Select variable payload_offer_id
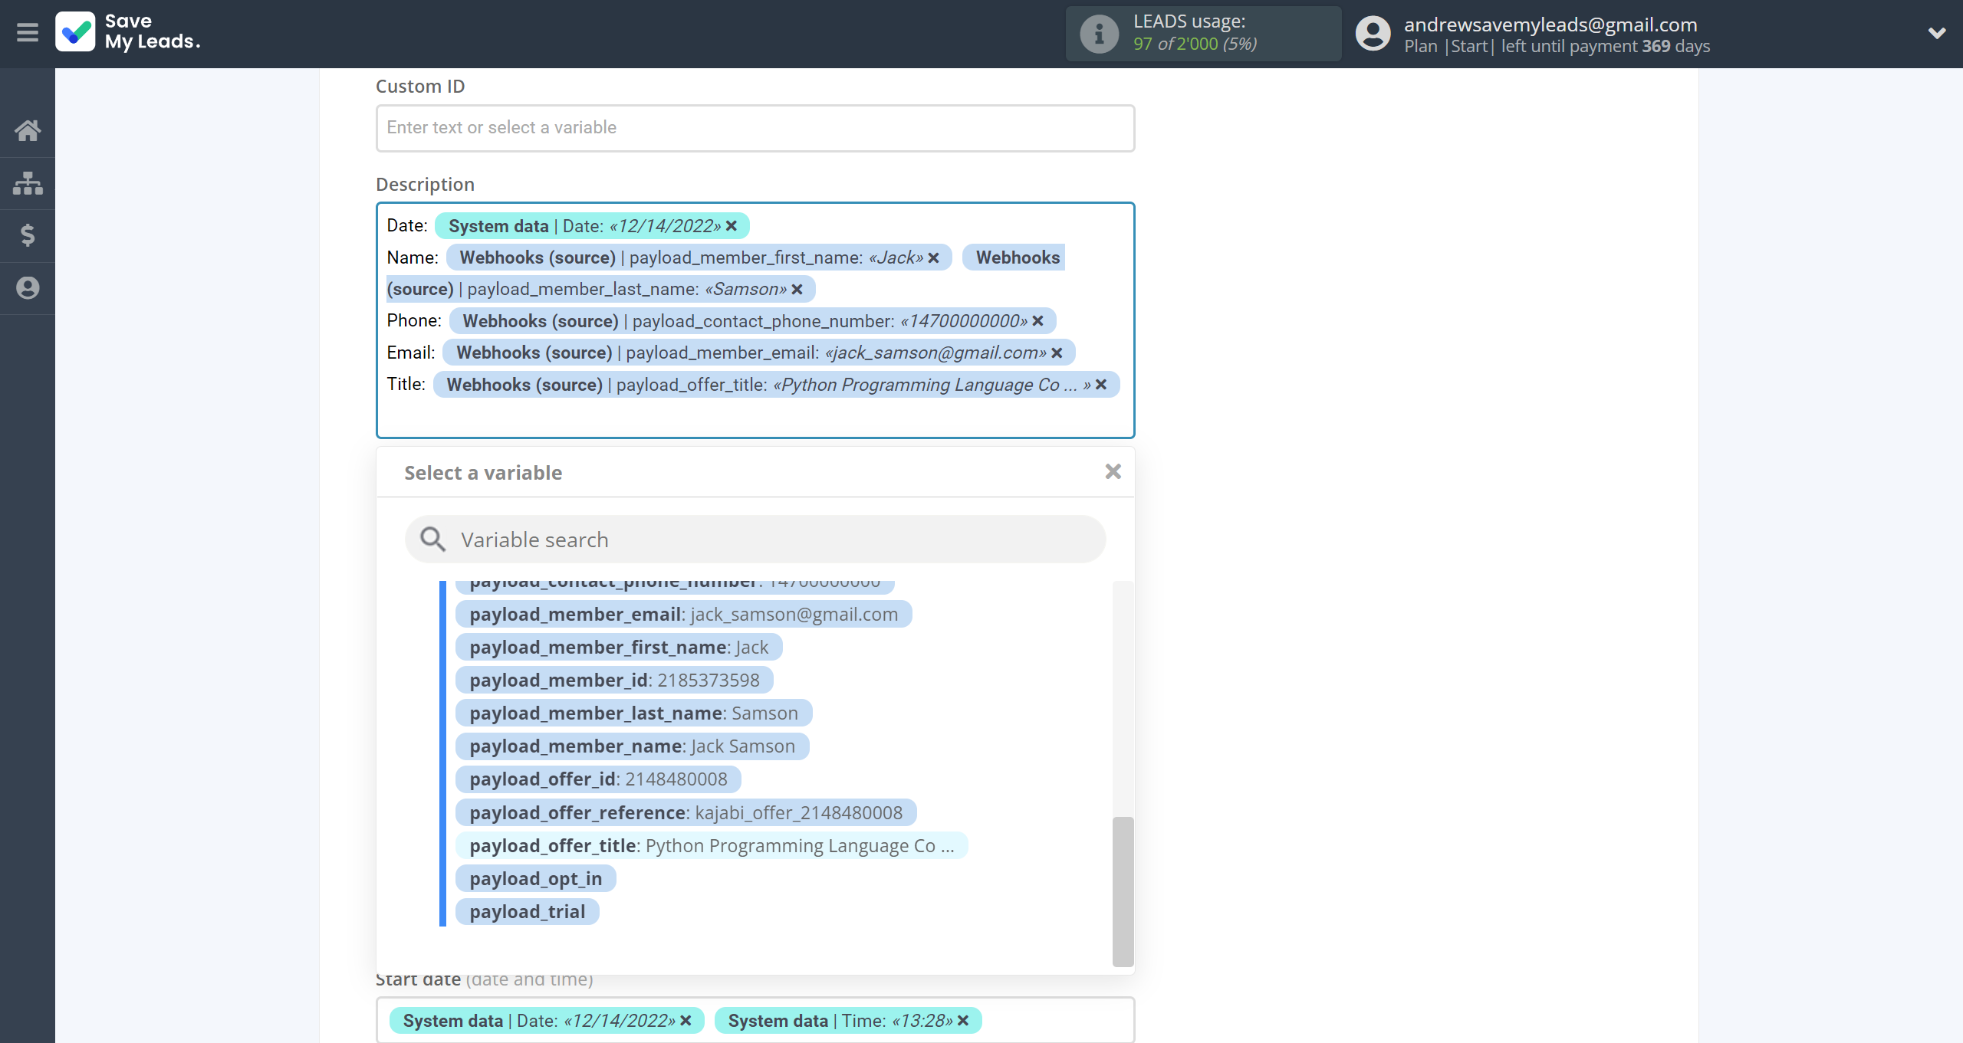The image size is (1963, 1043). [598, 779]
